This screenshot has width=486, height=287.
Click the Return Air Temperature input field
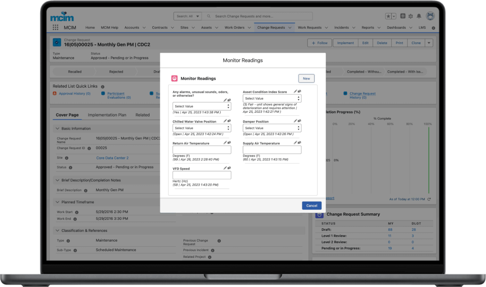coord(202,150)
